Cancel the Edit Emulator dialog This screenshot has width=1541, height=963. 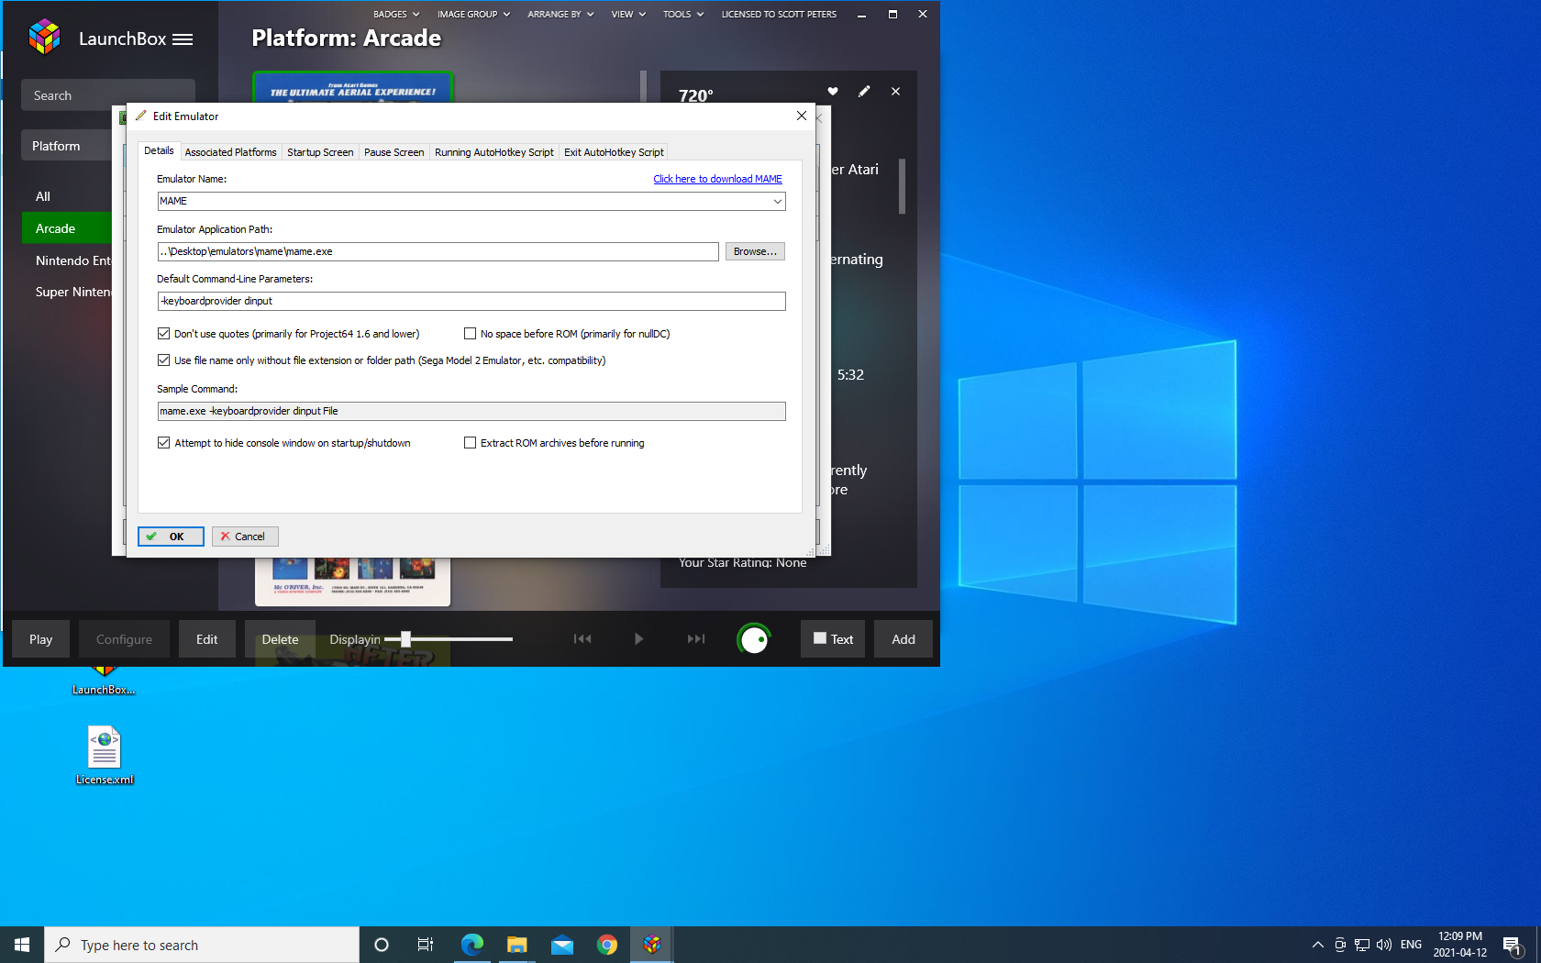(245, 537)
